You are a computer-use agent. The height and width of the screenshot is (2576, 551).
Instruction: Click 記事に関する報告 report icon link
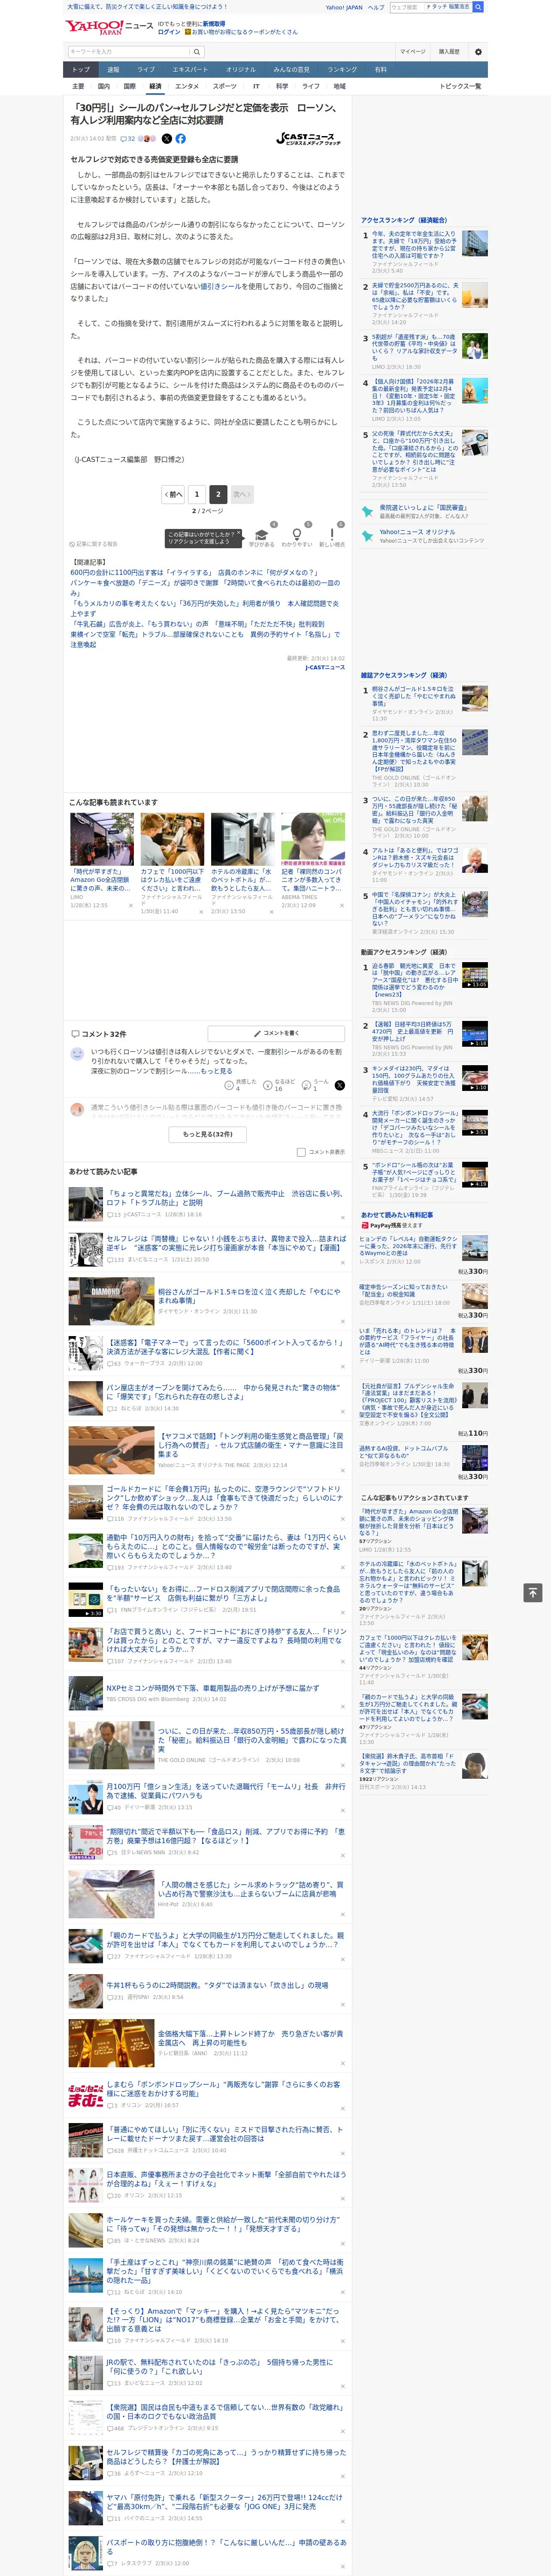pyautogui.click(x=93, y=544)
